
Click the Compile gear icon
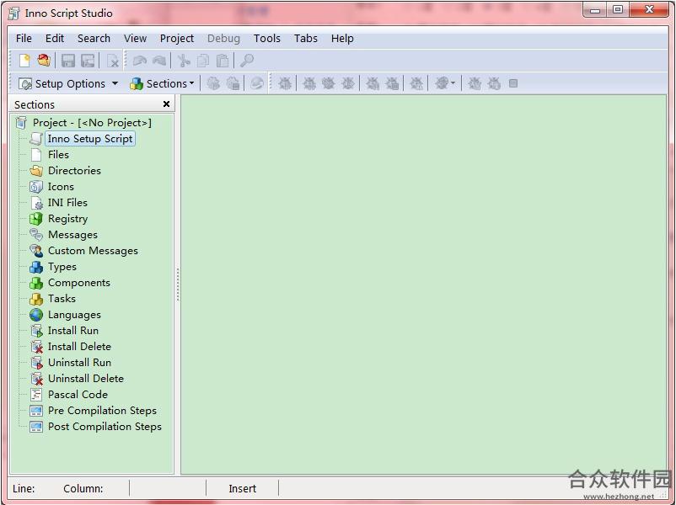tap(213, 83)
